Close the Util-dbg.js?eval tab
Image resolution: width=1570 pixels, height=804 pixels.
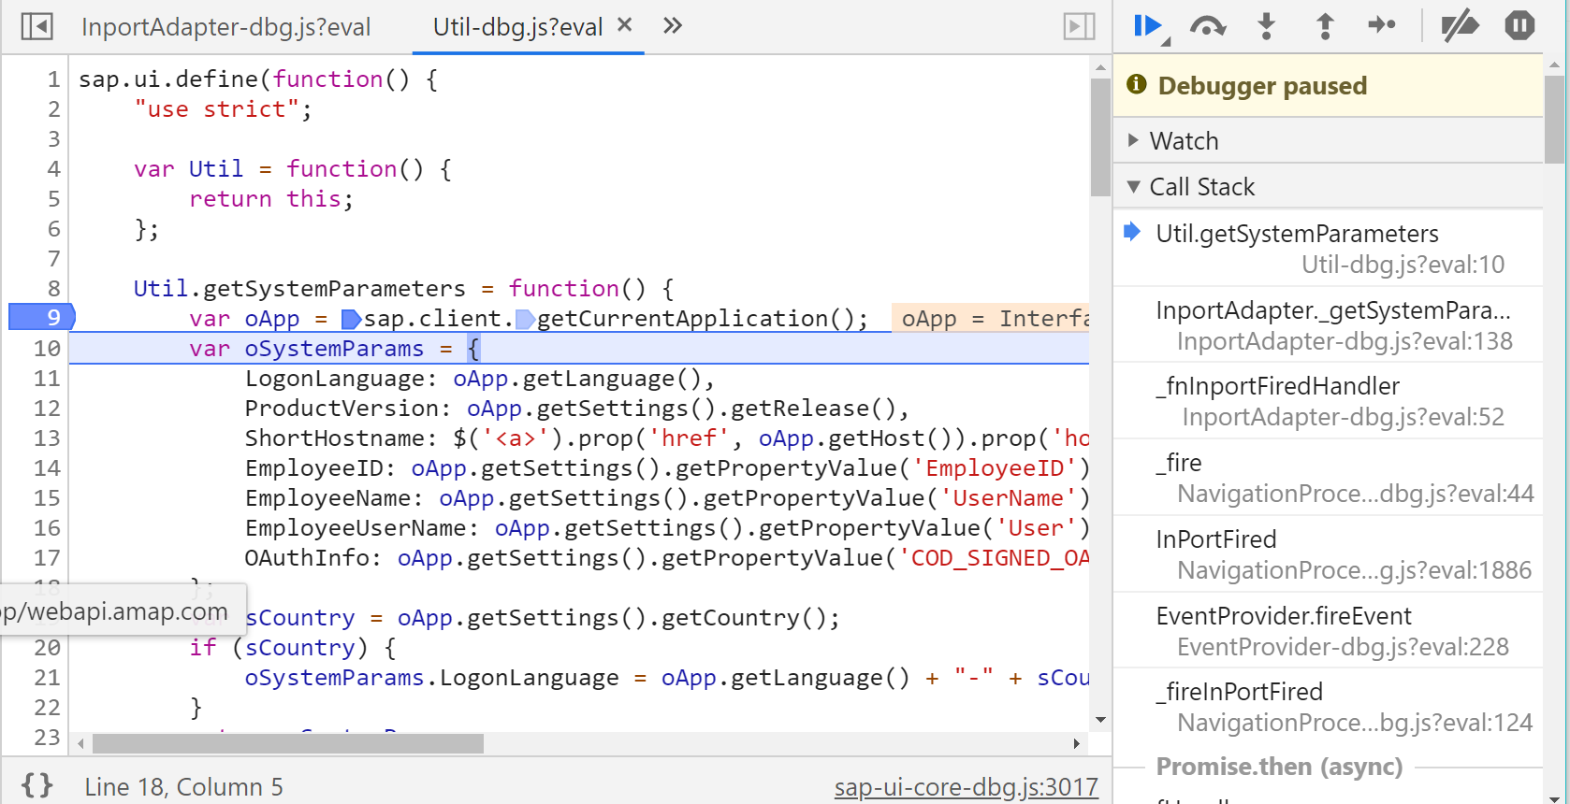(x=625, y=25)
